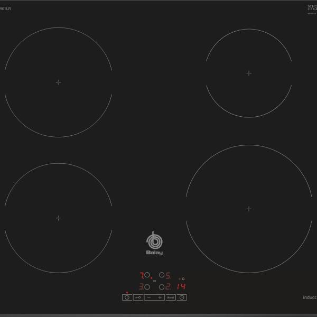Tap the red level 5 digit
The width and height of the screenshot is (317, 317).
pos(168,275)
